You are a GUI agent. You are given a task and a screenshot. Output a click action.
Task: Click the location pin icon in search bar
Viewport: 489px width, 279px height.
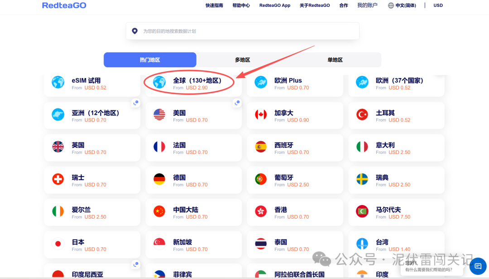click(x=134, y=31)
